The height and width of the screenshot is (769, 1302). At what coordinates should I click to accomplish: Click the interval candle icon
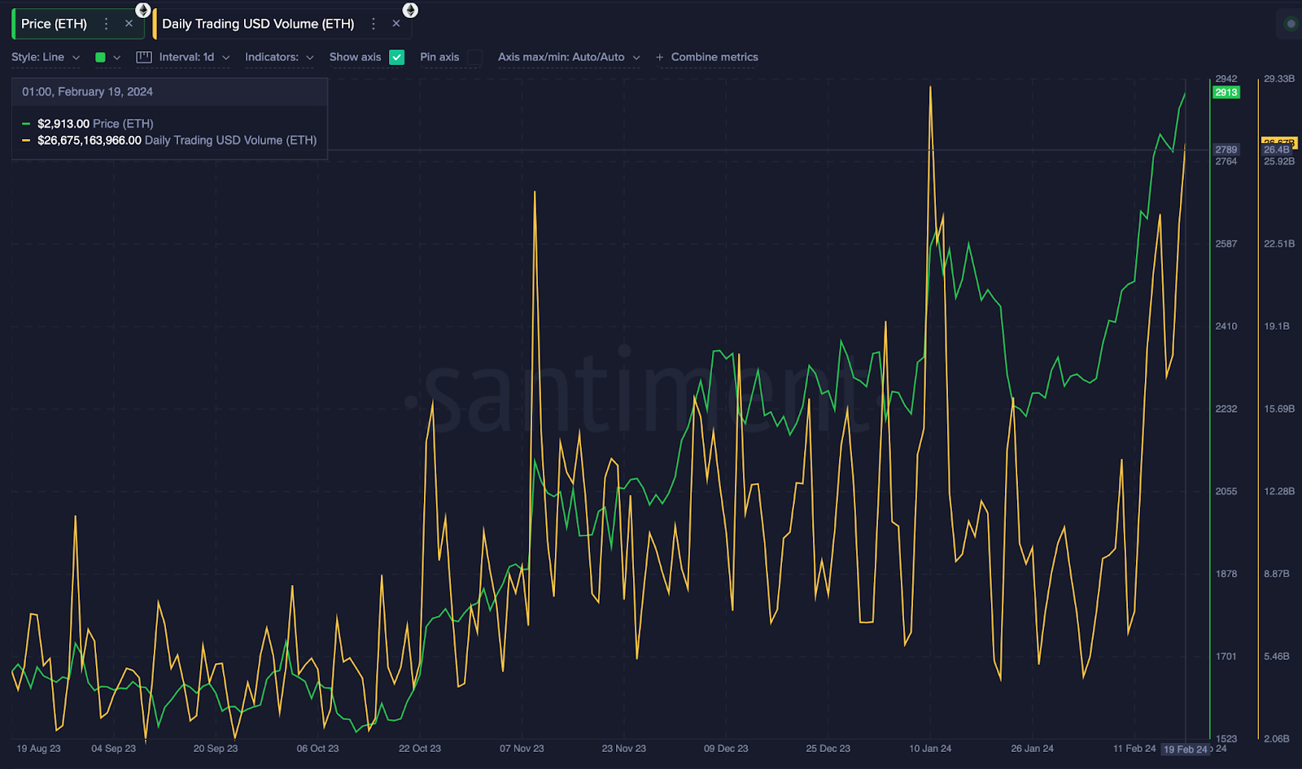pos(144,57)
